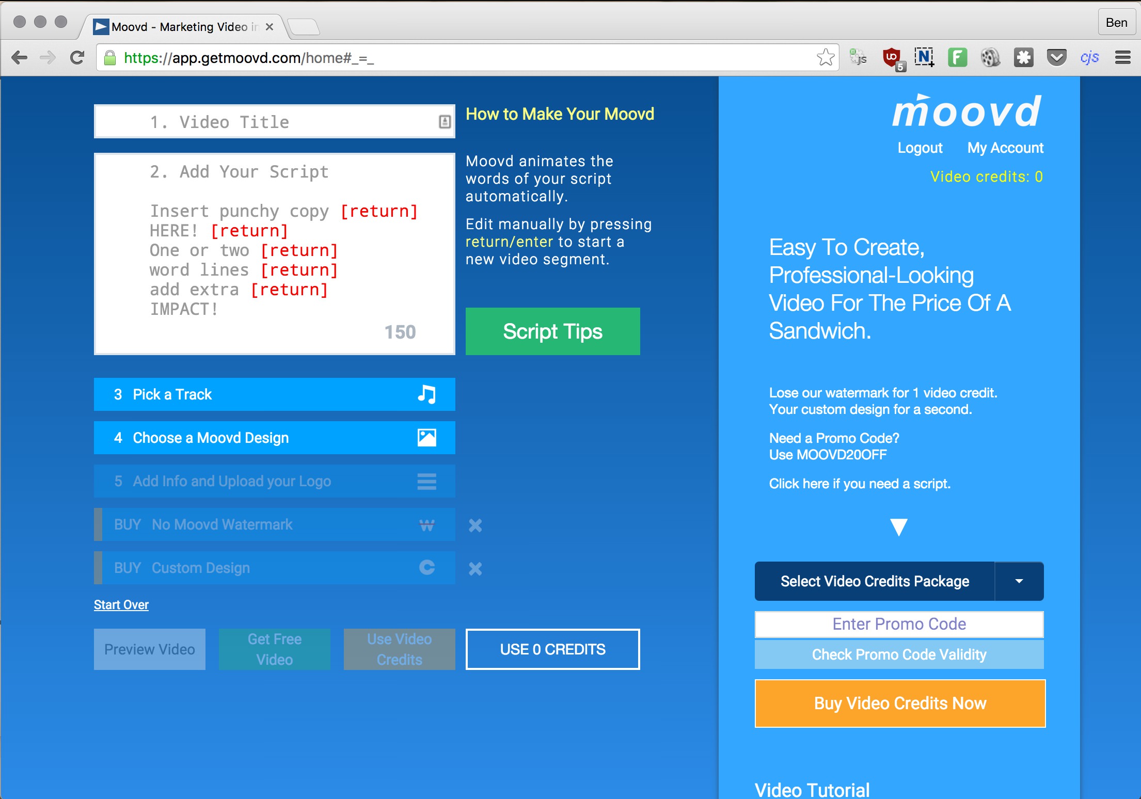Screen dimensions: 1141x799
Task: Toggle the BUY Custom Design option
Action: coord(274,568)
